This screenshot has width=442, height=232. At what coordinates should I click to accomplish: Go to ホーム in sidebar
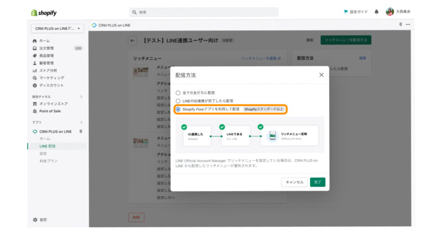click(x=45, y=41)
